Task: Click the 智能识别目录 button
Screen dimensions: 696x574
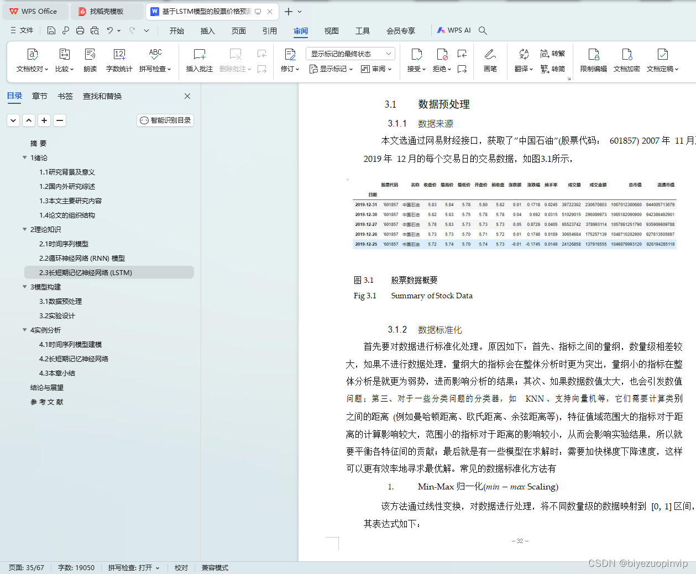Action: (165, 120)
